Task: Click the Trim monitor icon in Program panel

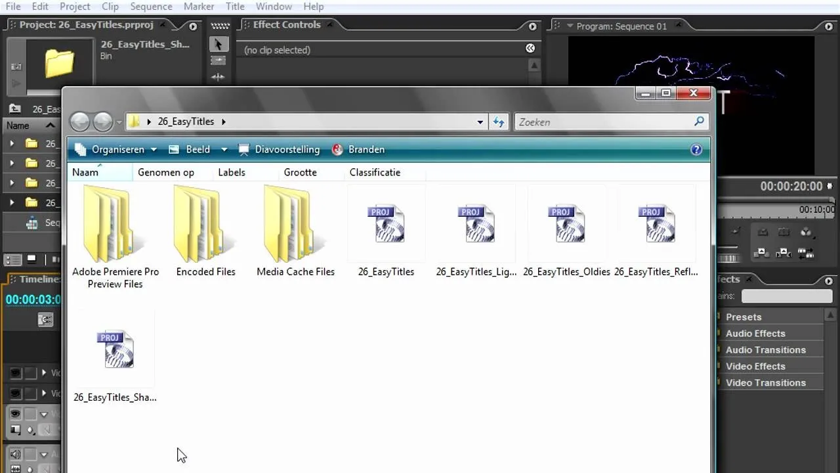Action: tap(806, 252)
